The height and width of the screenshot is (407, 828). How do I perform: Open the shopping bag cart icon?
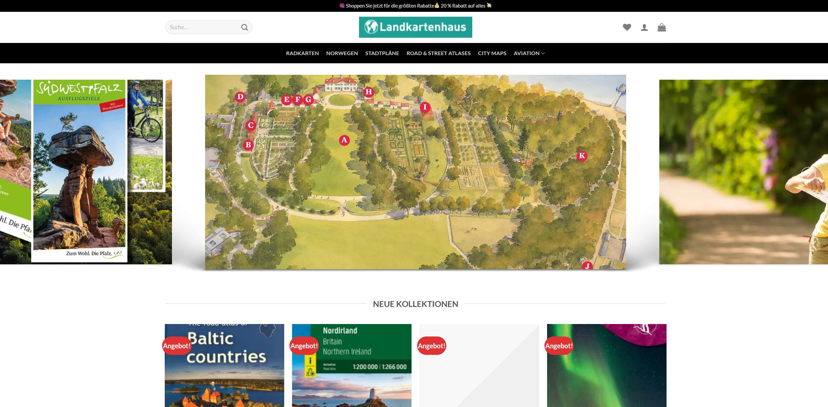pos(662,27)
